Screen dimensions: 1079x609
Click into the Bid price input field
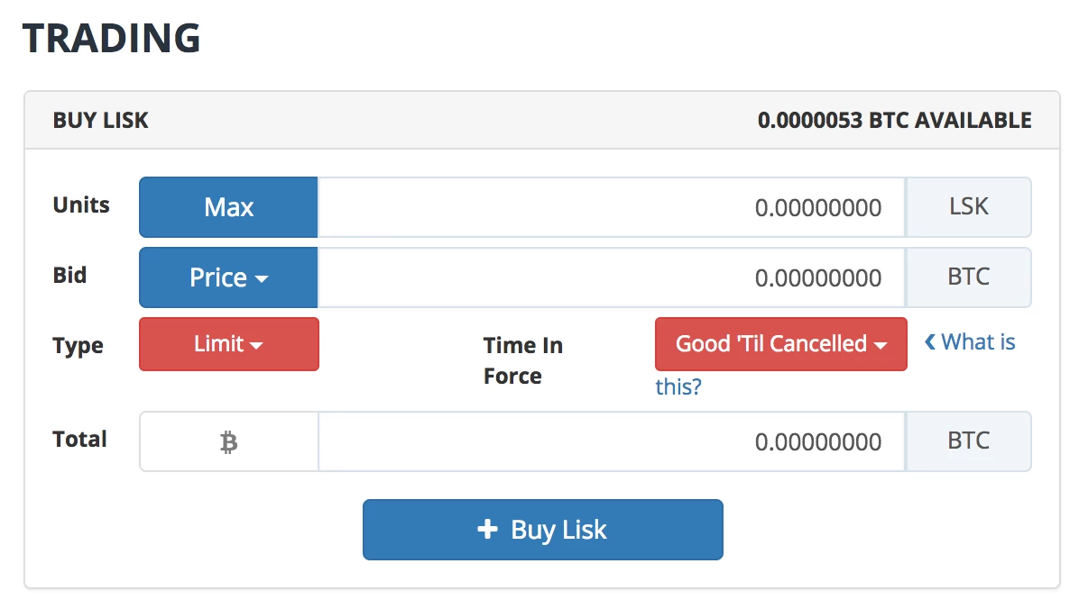click(611, 277)
